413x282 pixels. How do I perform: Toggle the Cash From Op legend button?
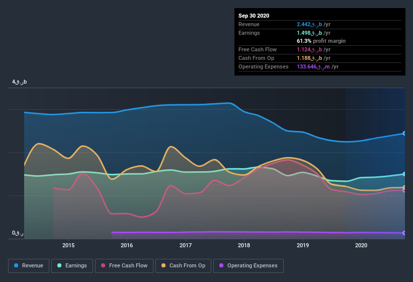183,266
